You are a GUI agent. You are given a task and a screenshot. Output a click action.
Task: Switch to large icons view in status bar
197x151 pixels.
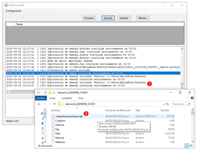[191, 146]
